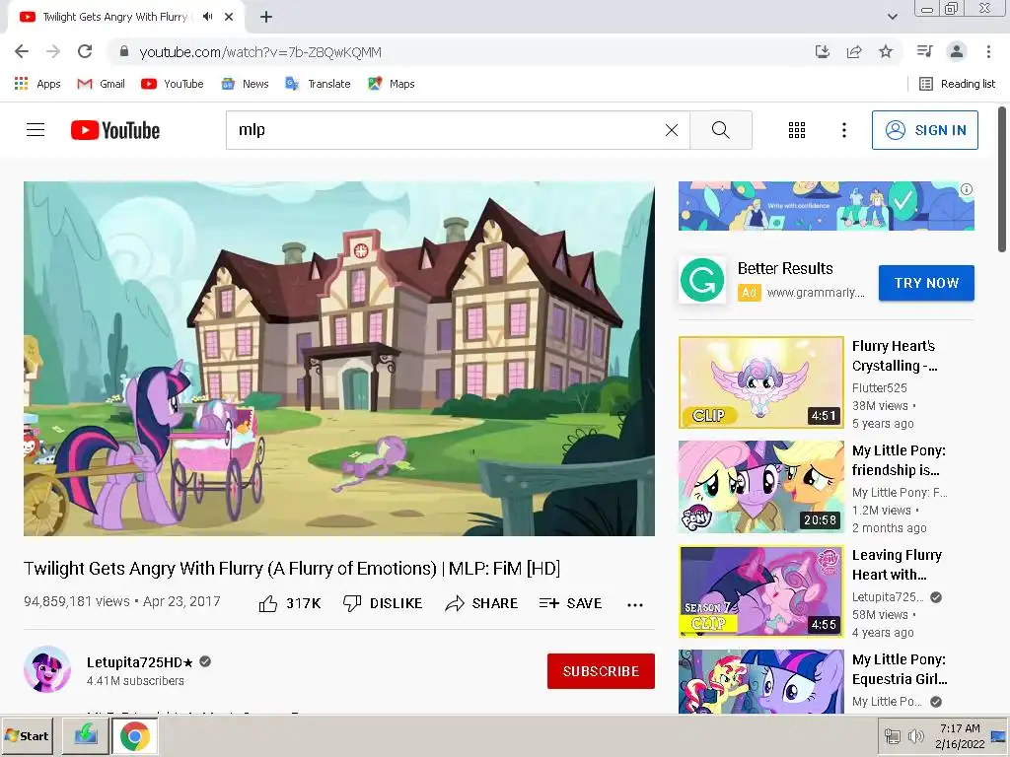Open the media control icon in Chrome toolbar

pos(924,51)
